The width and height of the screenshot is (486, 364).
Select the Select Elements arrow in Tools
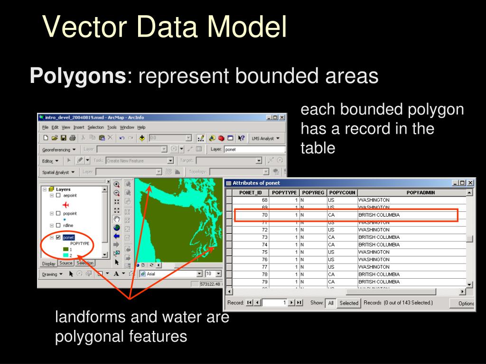[117, 262]
